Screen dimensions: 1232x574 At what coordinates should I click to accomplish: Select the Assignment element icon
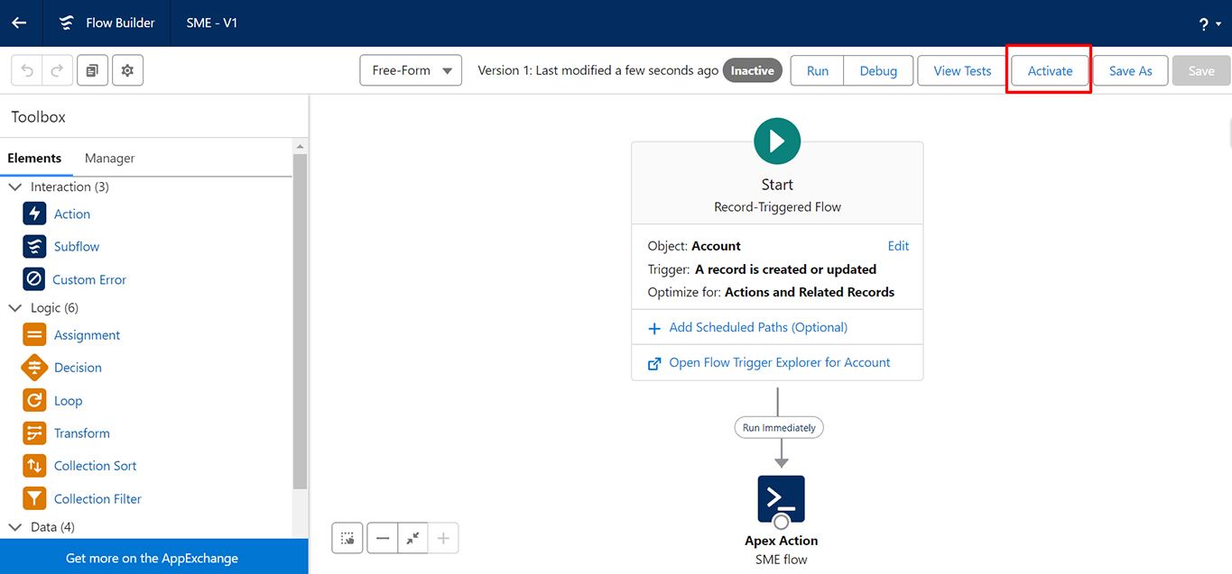coord(34,334)
